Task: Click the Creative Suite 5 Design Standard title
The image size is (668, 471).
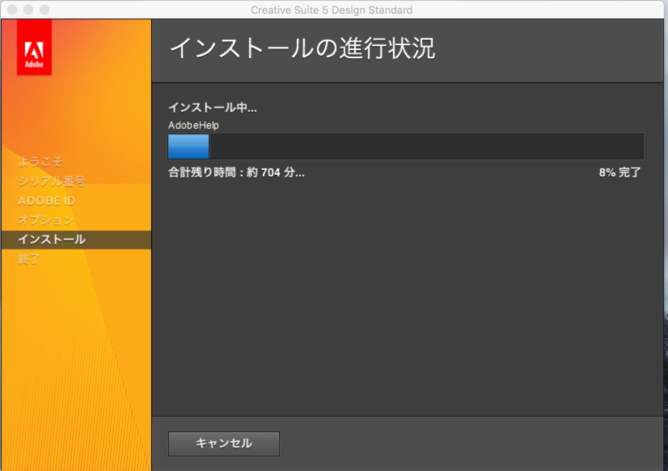Action: (332, 10)
